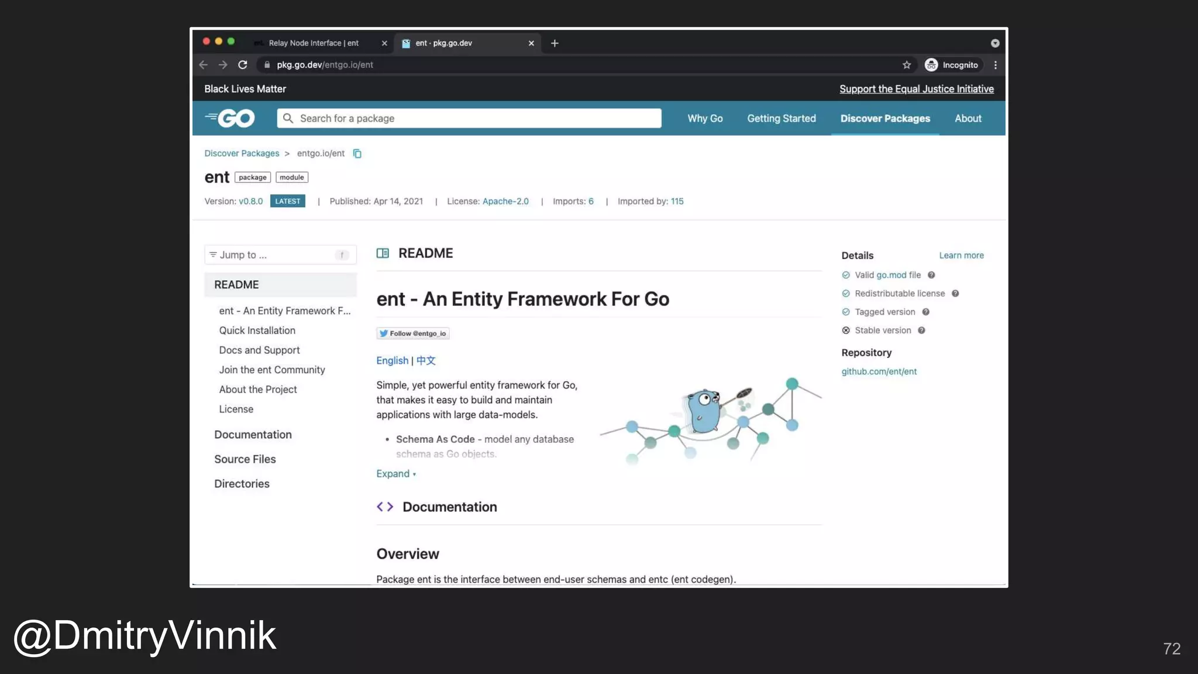
Task: Select Quick Installation in the sidebar outline
Action: tap(257, 331)
